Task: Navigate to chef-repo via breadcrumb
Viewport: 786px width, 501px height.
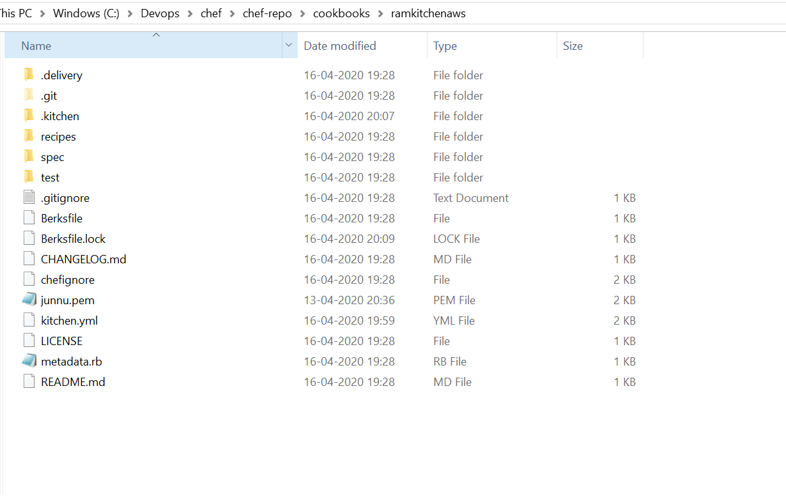Action: pos(267,13)
